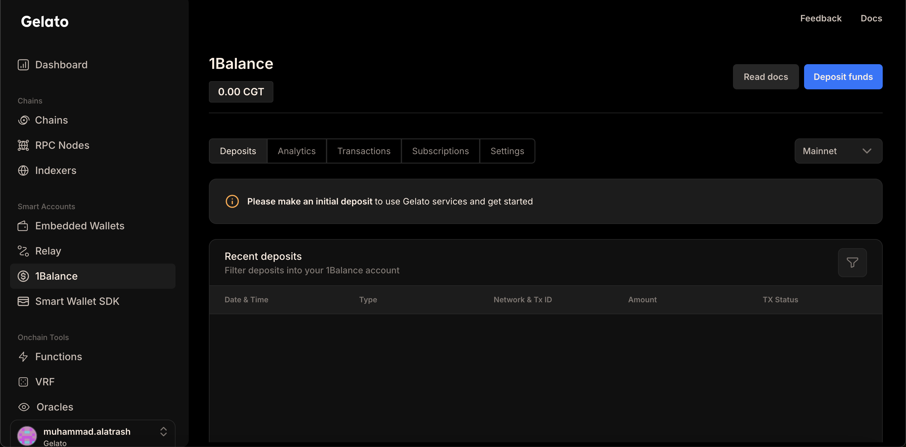Open the Docs link in header

pos(871,18)
